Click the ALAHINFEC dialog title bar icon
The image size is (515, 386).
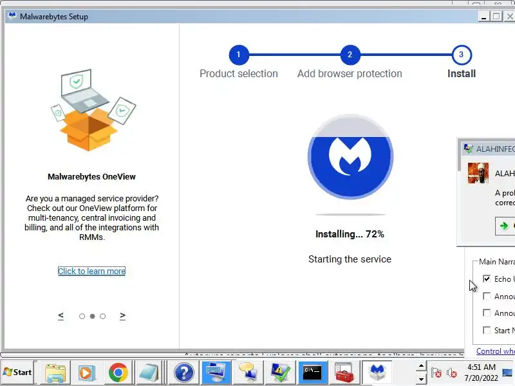click(468, 149)
